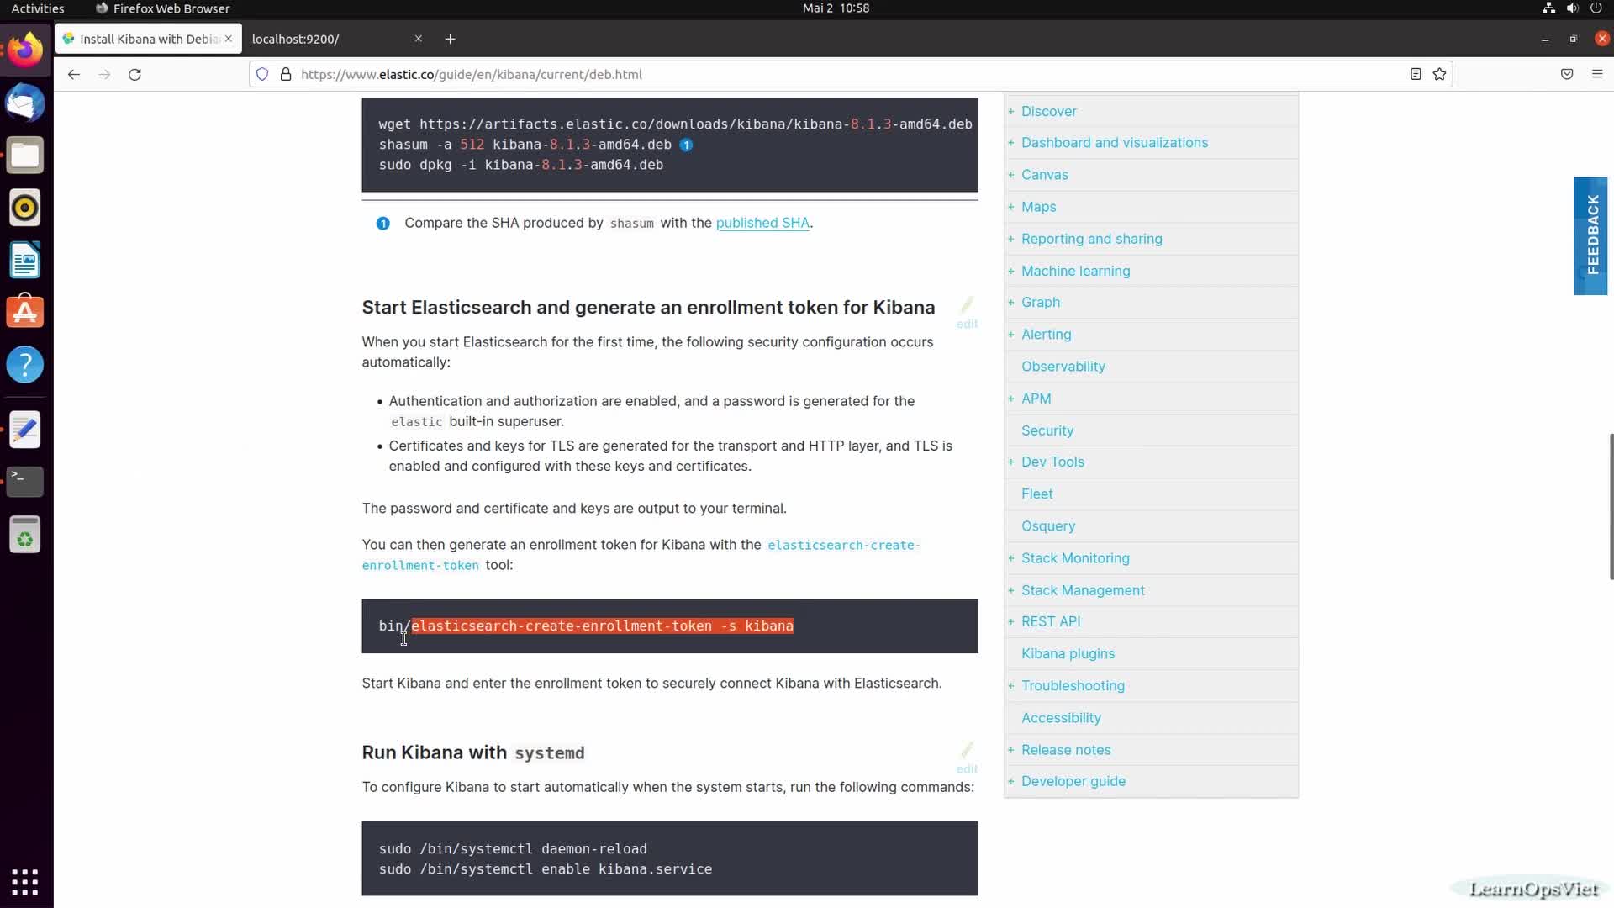Switch to the localhost:9200 tab
Image resolution: width=1614 pixels, height=908 pixels.
click(x=336, y=39)
